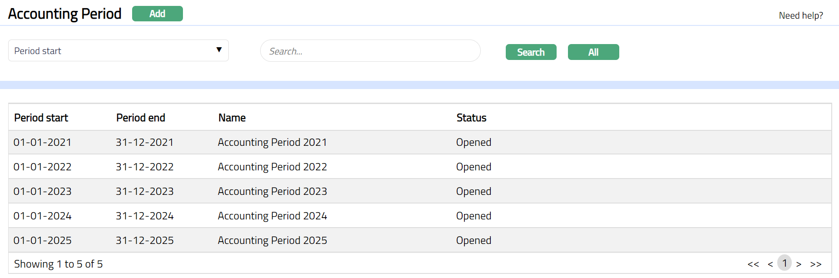Show all records with All button
This screenshot has width=839, height=278.
(x=593, y=52)
